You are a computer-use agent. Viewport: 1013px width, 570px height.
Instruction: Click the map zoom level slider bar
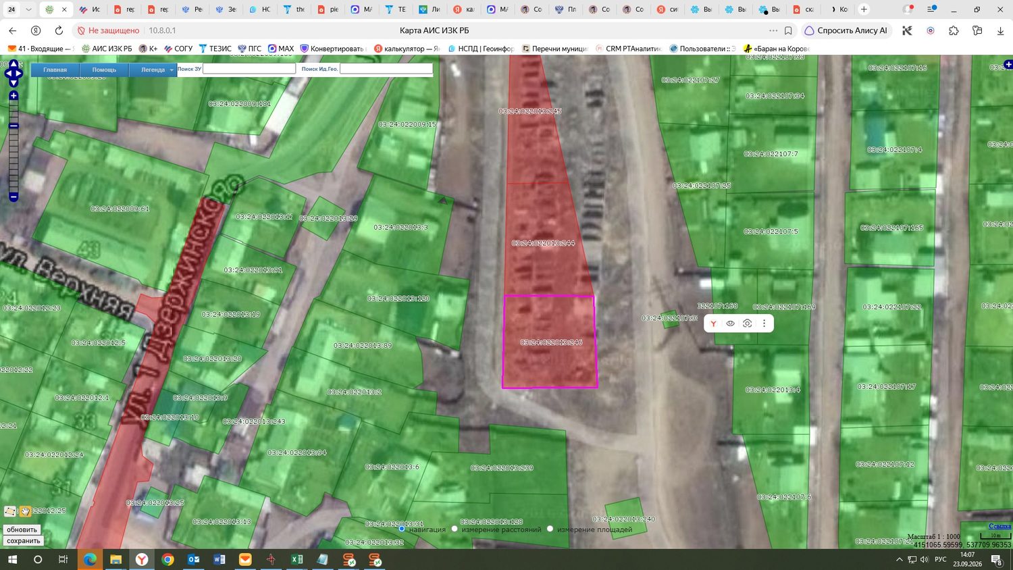click(x=14, y=147)
